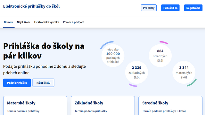Click the 3 344 materských škôl circle
The width and height of the screenshot is (205, 115).
point(184,73)
